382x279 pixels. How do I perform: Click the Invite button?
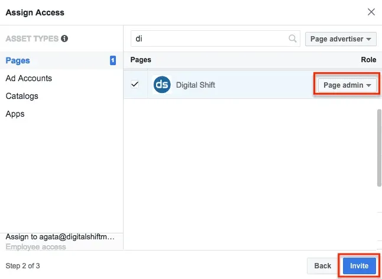[359, 266]
